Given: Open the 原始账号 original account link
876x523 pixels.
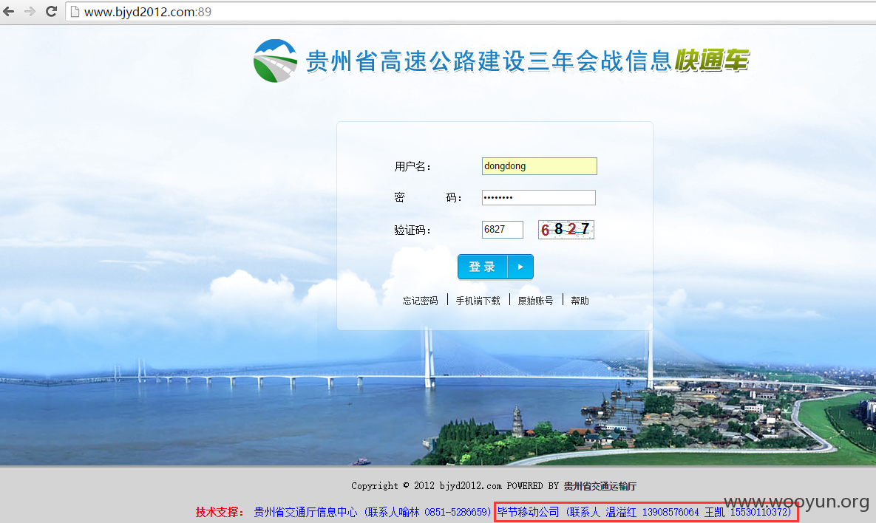Looking at the screenshot, I should [x=535, y=301].
